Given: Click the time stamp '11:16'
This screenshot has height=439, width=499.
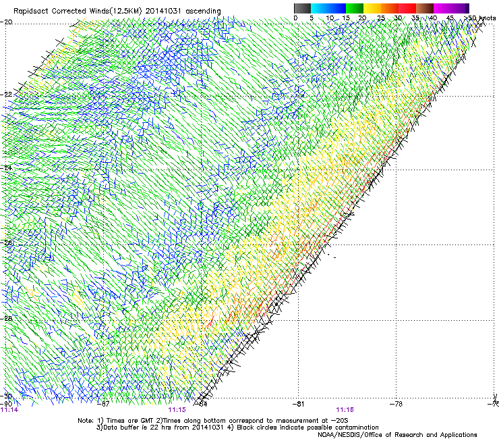Looking at the screenshot, I should (x=345, y=410).
